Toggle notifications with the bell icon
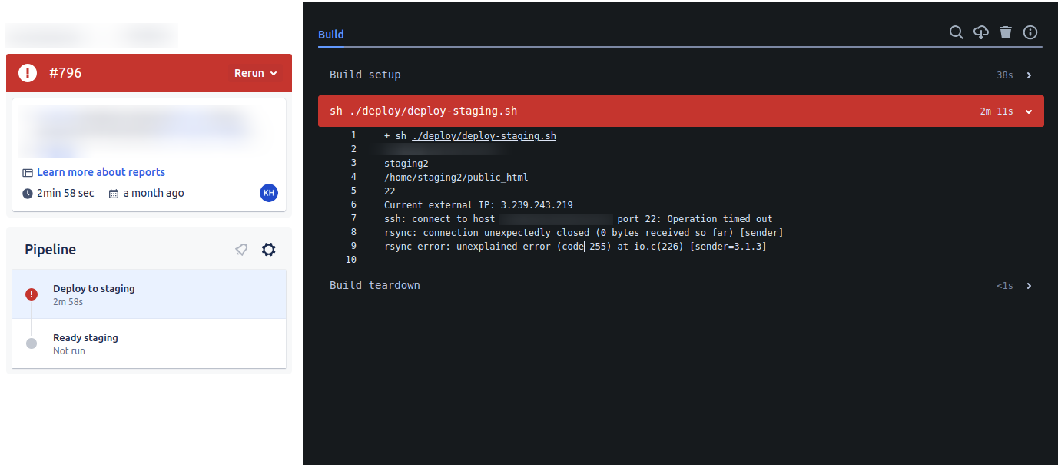Viewport: 1058px width, 465px height. (x=241, y=249)
